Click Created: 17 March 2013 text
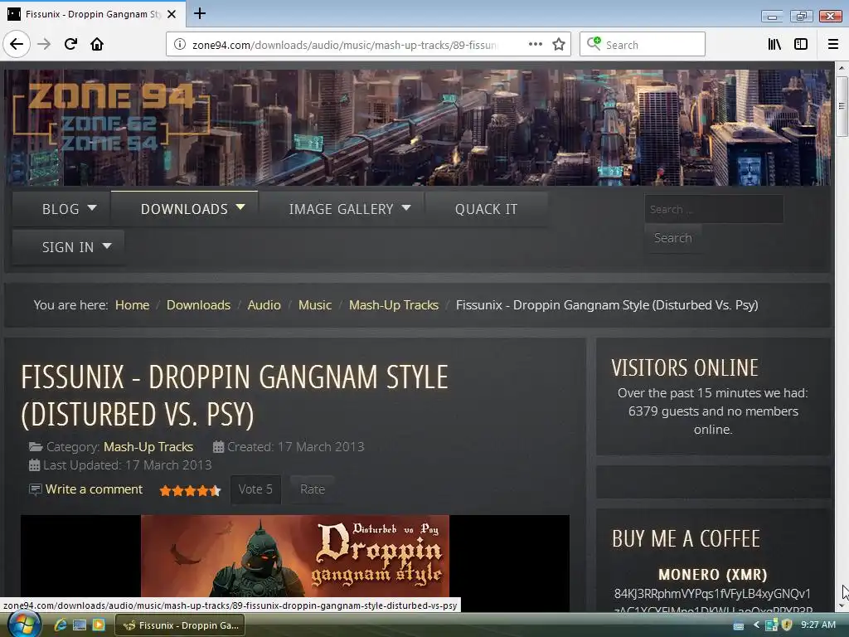The height and width of the screenshot is (637, 849). (x=295, y=447)
